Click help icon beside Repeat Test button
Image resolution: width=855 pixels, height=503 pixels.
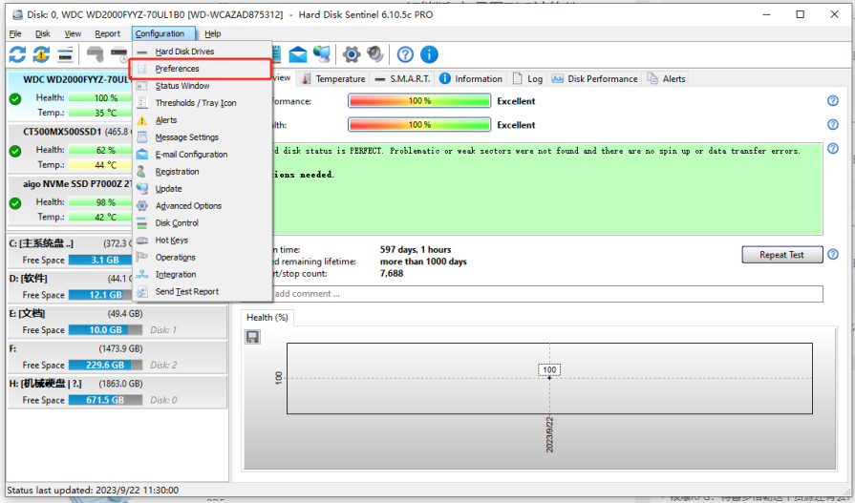tap(833, 255)
